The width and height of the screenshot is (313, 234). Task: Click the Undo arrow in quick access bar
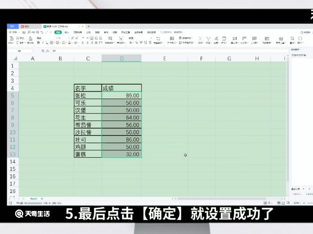click(42, 32)
